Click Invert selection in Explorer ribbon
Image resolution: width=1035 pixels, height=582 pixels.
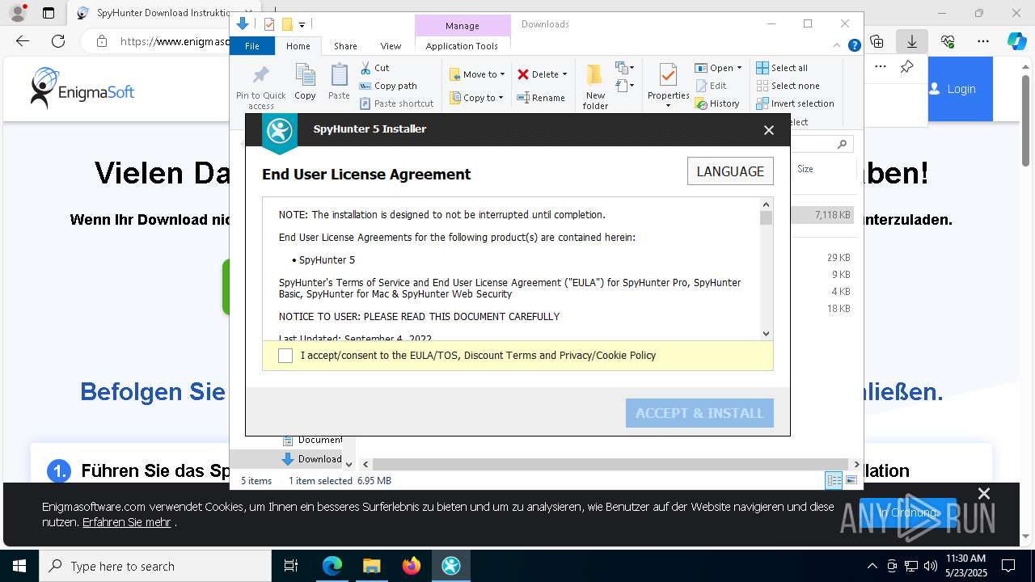[x=795, y=103]
